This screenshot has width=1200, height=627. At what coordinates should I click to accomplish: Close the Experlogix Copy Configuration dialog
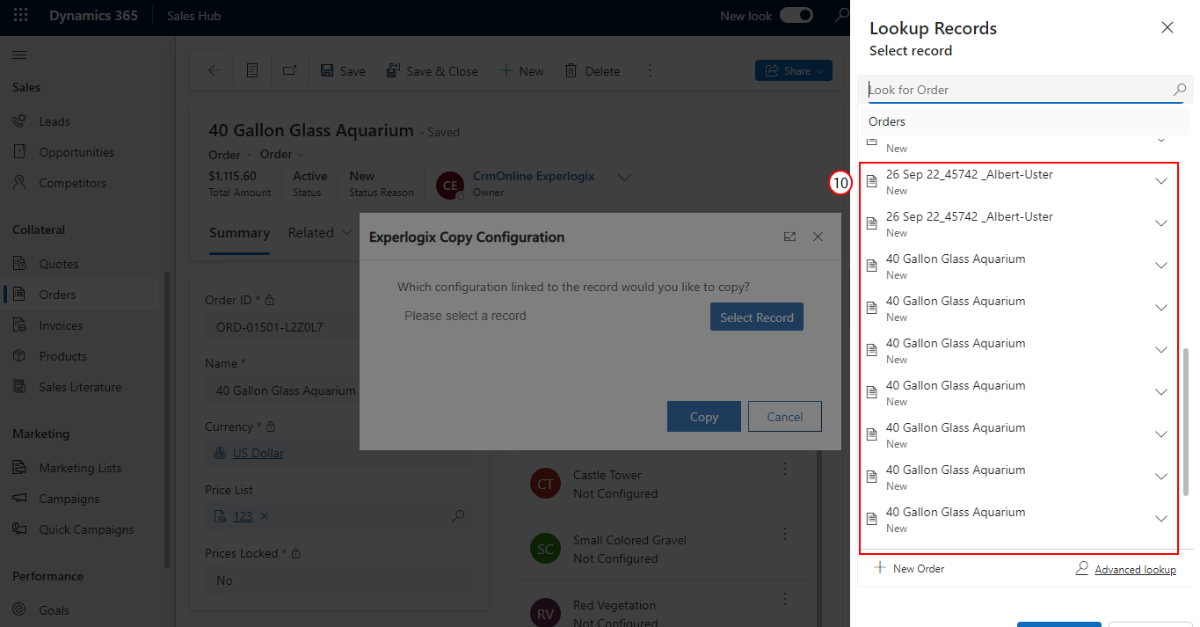818,237
